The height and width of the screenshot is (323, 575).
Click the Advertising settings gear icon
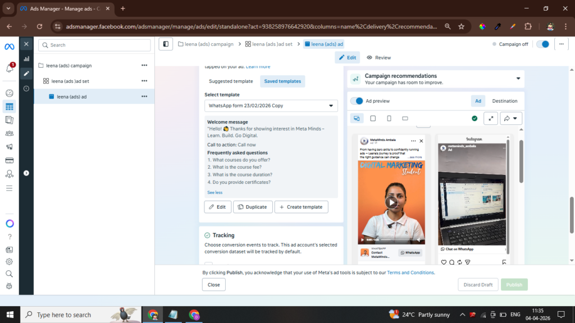(10, 261)
